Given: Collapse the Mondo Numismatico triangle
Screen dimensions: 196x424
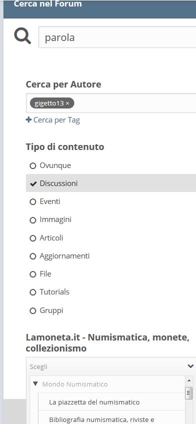Looking at the screenshot, I should coord(35,383).
